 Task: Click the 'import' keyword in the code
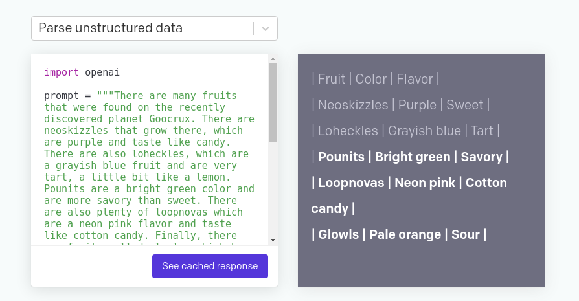62,72
